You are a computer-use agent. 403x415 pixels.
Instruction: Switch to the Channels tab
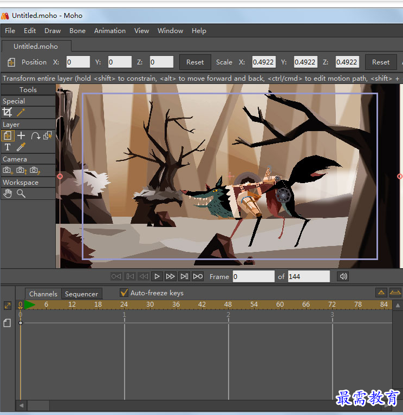[x=43, y=294]
